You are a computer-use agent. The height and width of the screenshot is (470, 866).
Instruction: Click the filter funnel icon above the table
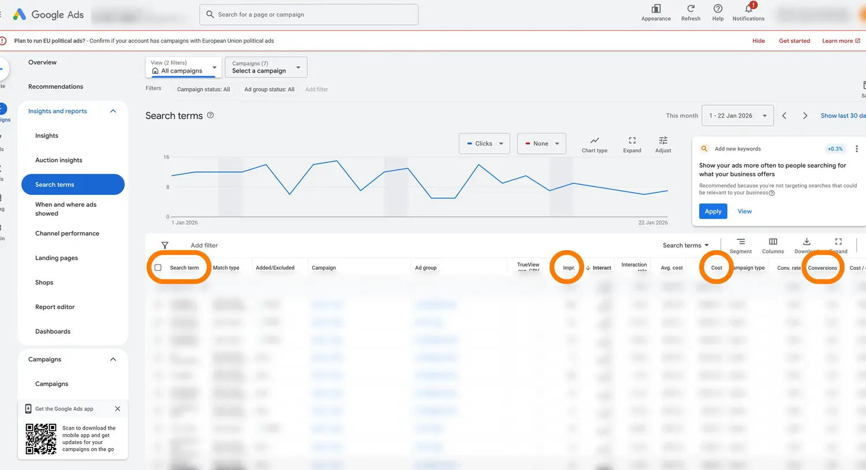point(165,245)
